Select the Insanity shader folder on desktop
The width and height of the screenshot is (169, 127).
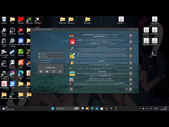pos(63,20)
